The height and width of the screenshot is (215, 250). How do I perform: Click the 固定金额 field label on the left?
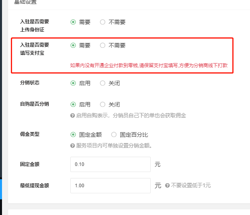[x=30, y=164]
